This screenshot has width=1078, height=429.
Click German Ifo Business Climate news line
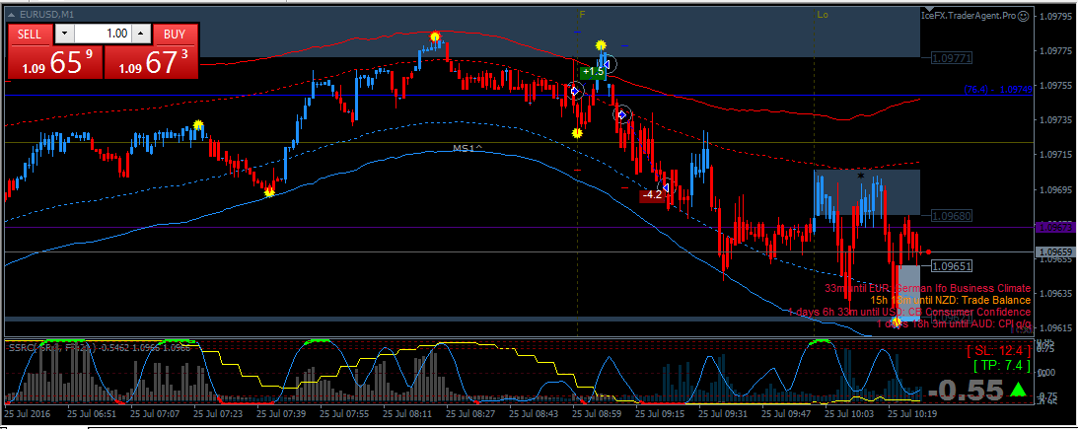point(927,288)
